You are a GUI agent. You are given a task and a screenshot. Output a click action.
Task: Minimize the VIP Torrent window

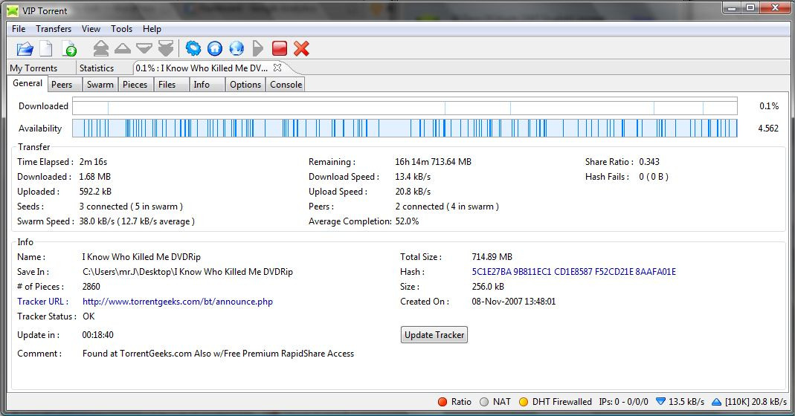pyautogui.click(x=732, y=7)
